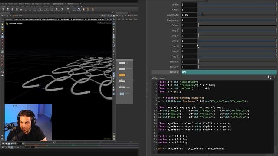
Task: Open the network editor Add menu
Action: 119,19
